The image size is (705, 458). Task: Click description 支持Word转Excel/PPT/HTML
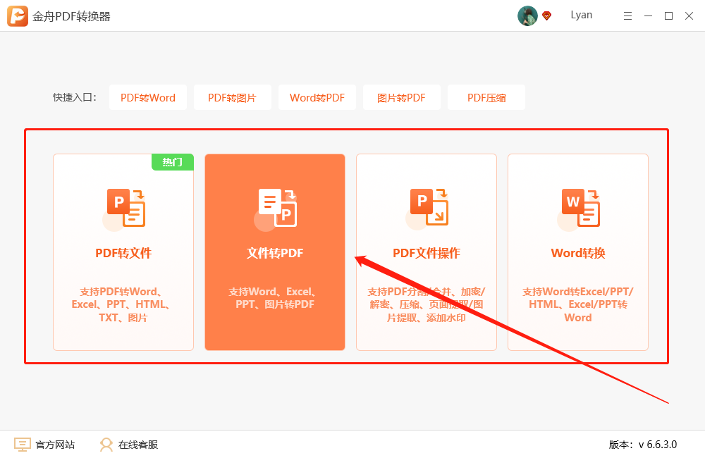point(578,304)
